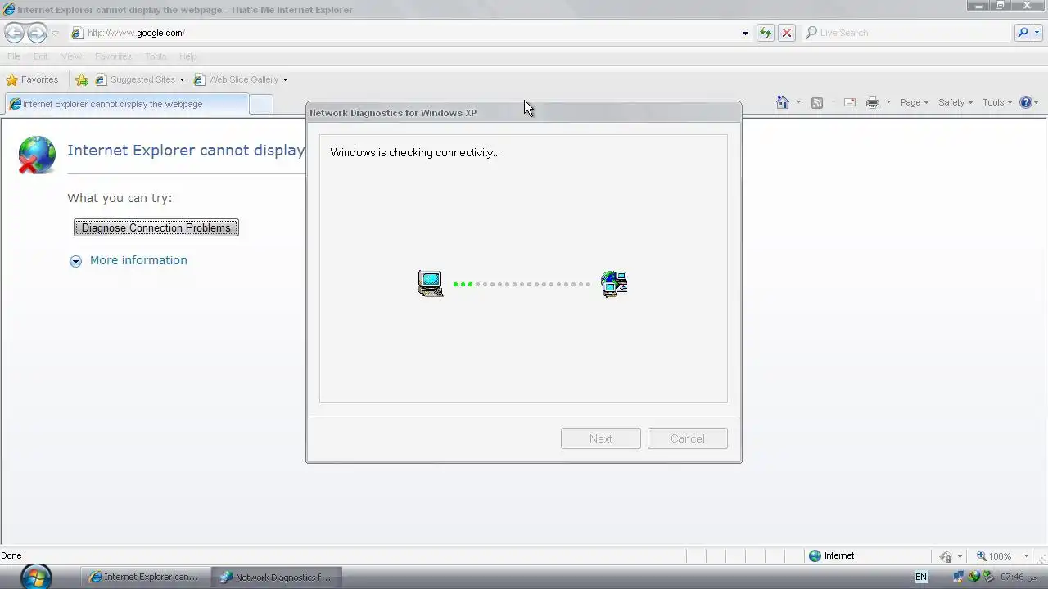Click the red Stop loading icon
Screen dimensions: 1048x589
[x=786, y=33]
